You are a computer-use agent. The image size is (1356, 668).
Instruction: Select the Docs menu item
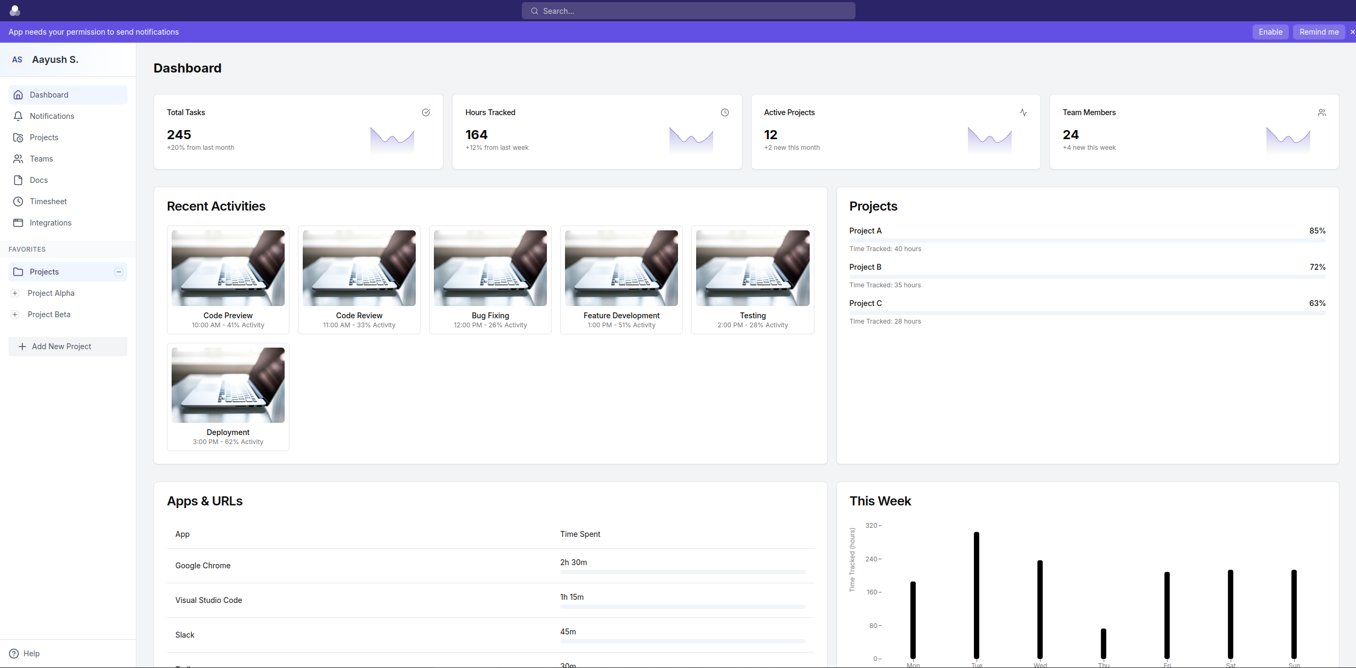pos(38,180)
